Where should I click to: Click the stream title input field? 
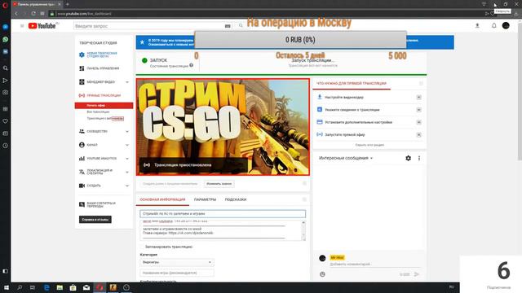(223, 214)
